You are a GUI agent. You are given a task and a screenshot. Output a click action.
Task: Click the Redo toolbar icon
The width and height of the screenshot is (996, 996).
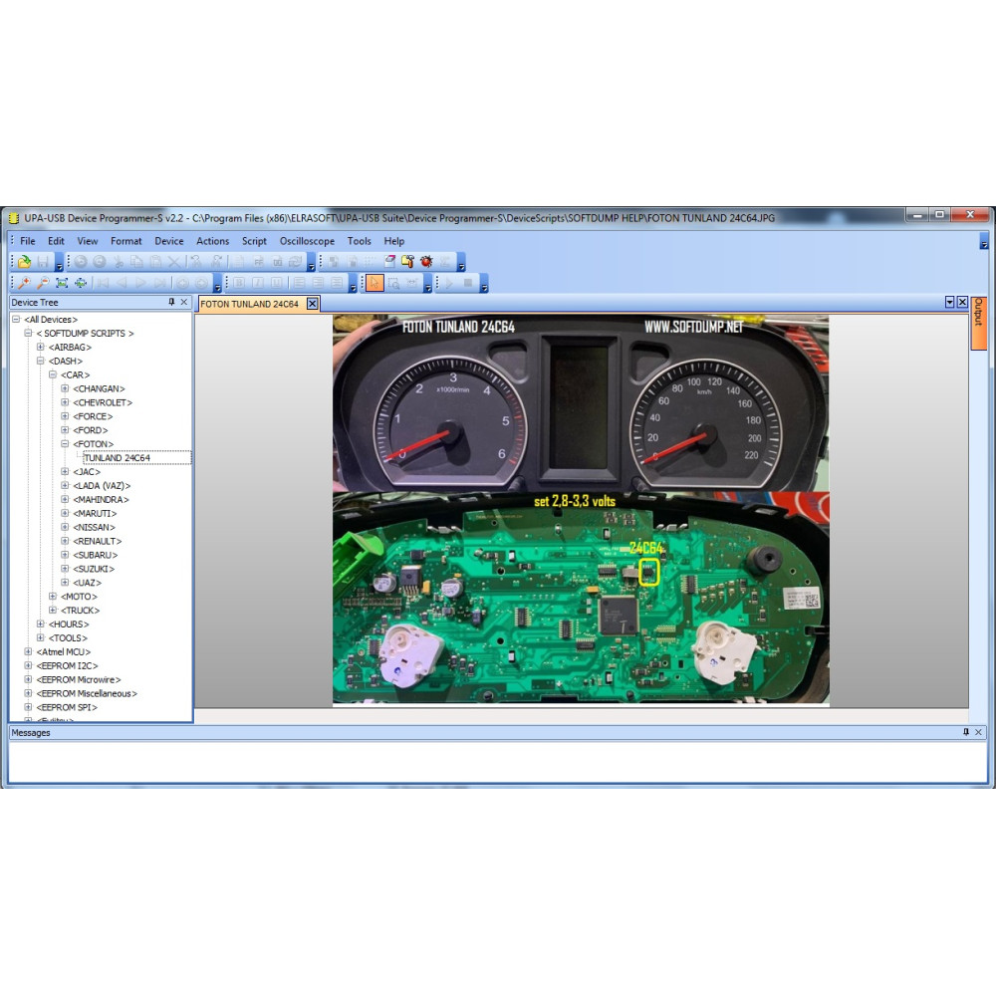point(100,261)
